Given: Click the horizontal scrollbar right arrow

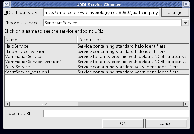Looking at the screenshot, I should [186, 104].
